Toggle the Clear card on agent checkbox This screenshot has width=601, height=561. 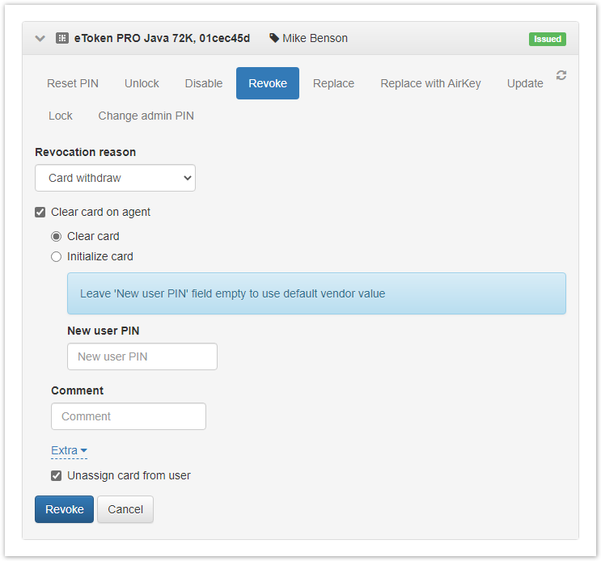click(40, 213)
